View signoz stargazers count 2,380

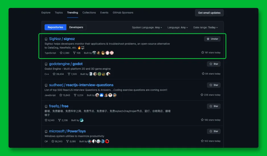pos(65,53)
